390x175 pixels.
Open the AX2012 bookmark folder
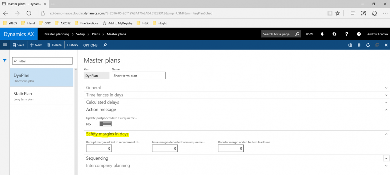coord(63,23)
